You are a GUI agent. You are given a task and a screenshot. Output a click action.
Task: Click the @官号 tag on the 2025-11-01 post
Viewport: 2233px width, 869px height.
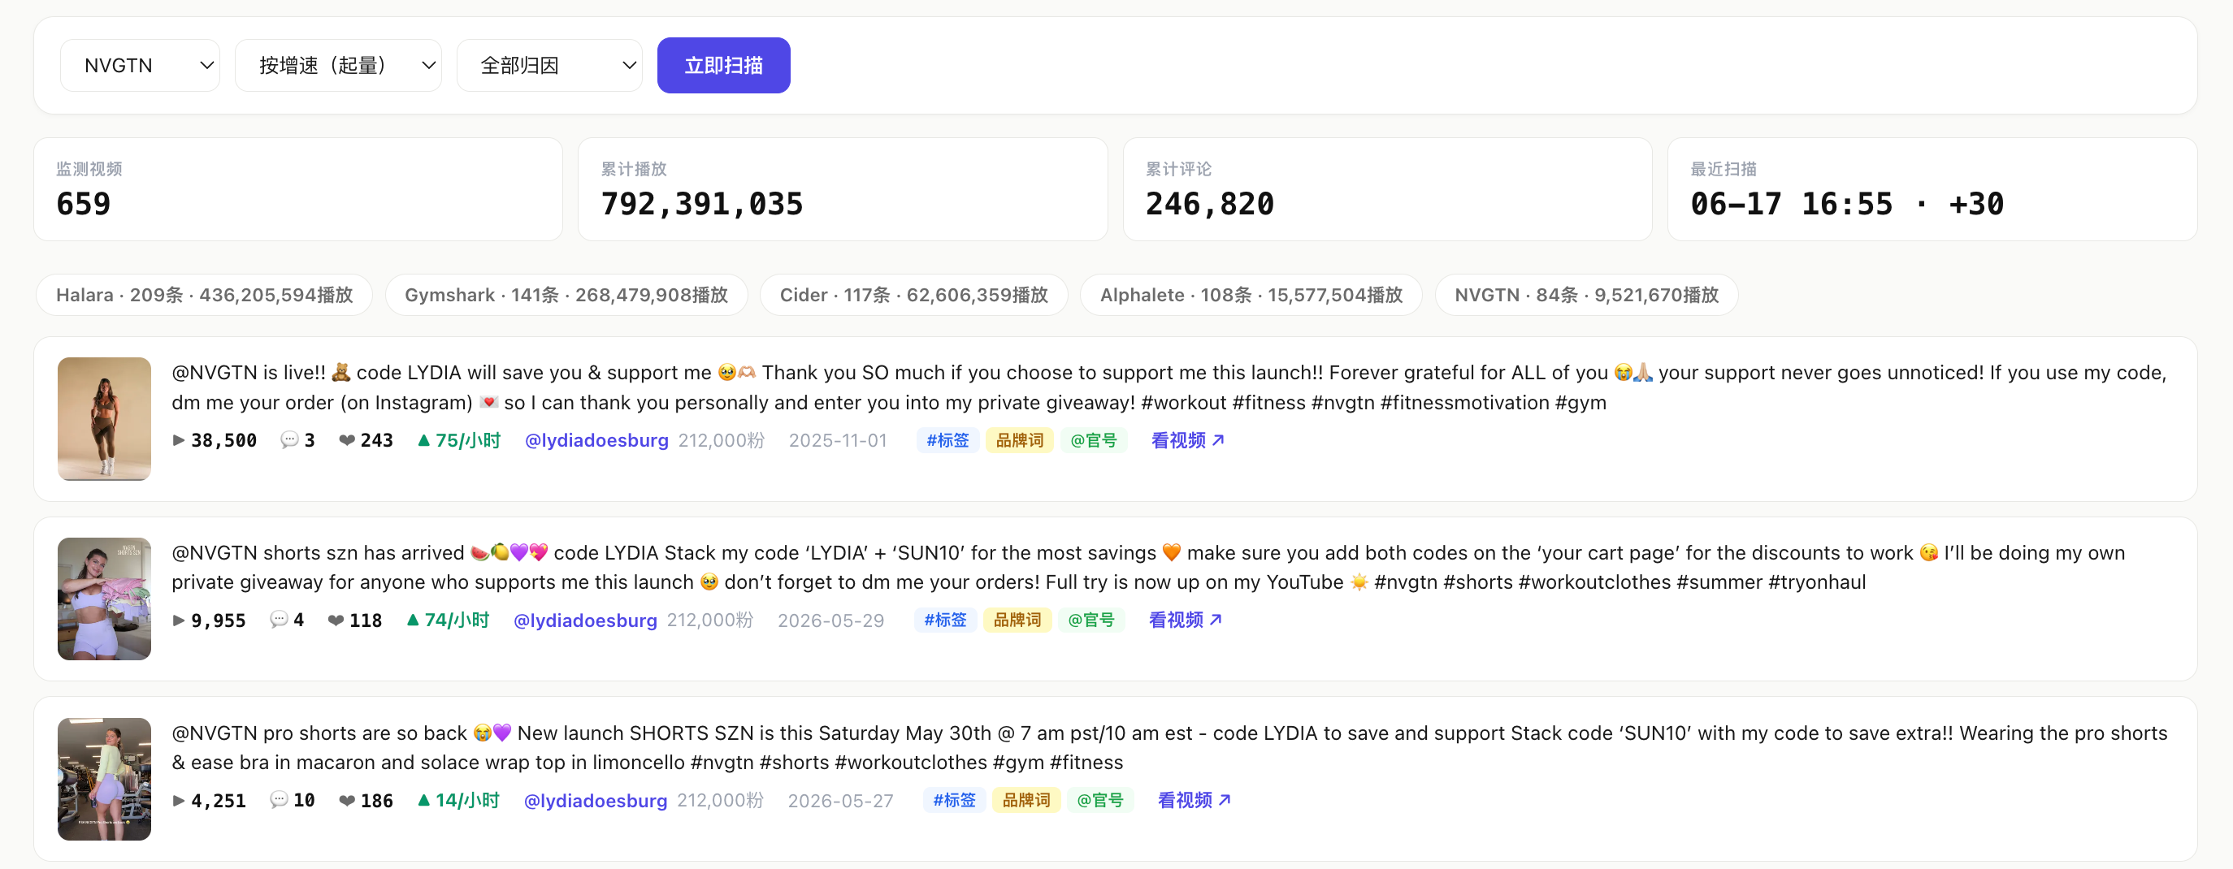(1093, 440)
